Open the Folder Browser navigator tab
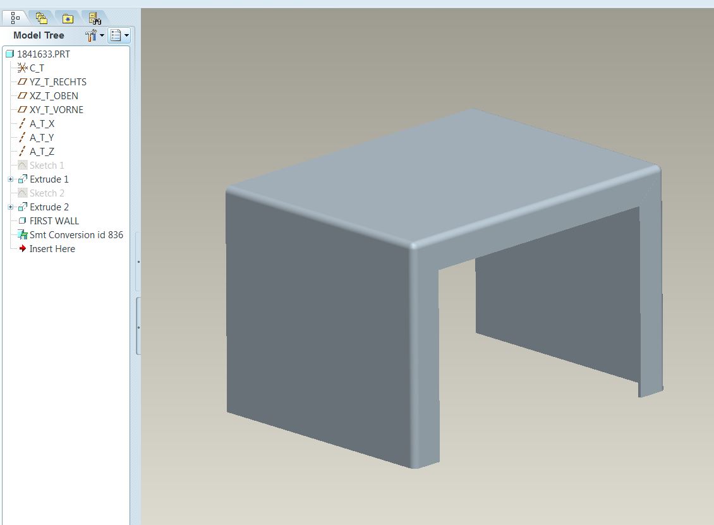The width and height of the screenshot is (714, 525). [x=42, y=18]
